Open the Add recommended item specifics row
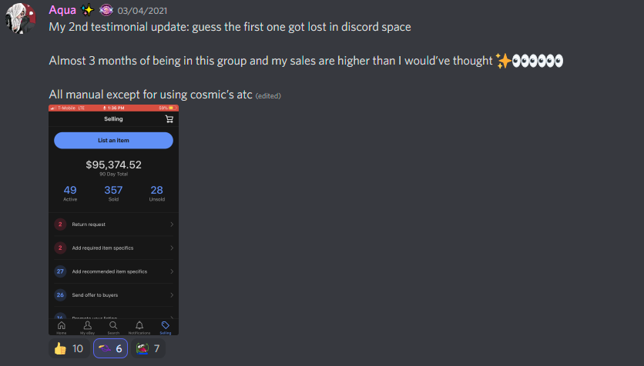 tap(113, 271)
